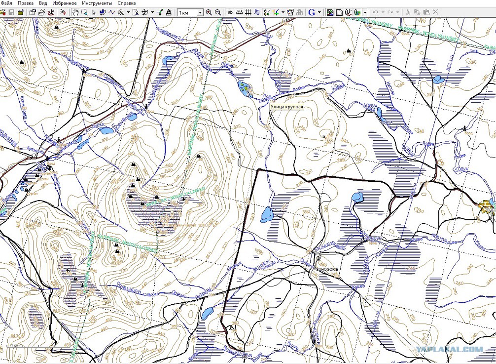Image resolution: width=496 pixels, height=364 pixels.
Task: Expand the Google maps dropdown arrow
Action: (x=319, y=12)
